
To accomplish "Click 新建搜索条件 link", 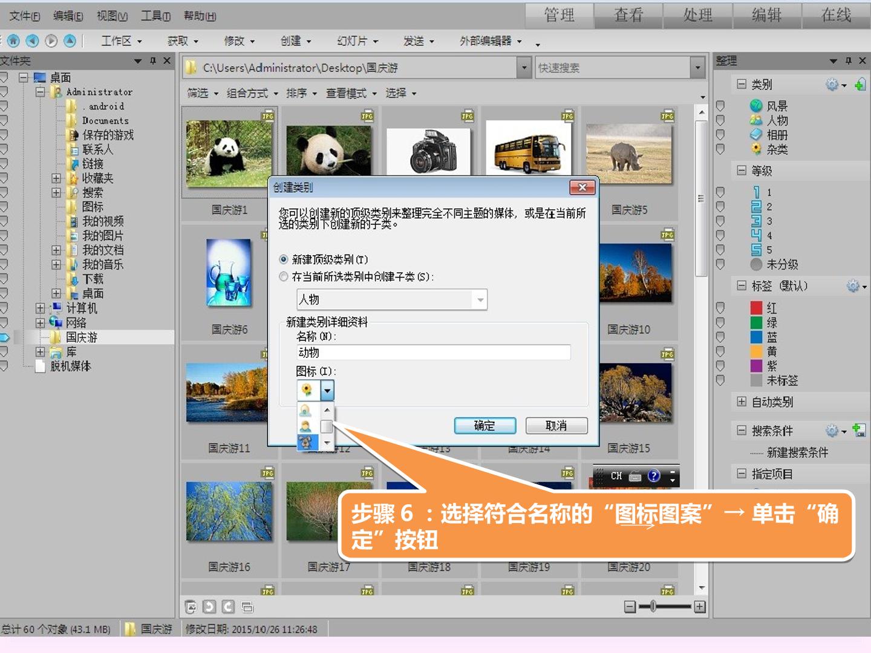I will click(798, 452).
